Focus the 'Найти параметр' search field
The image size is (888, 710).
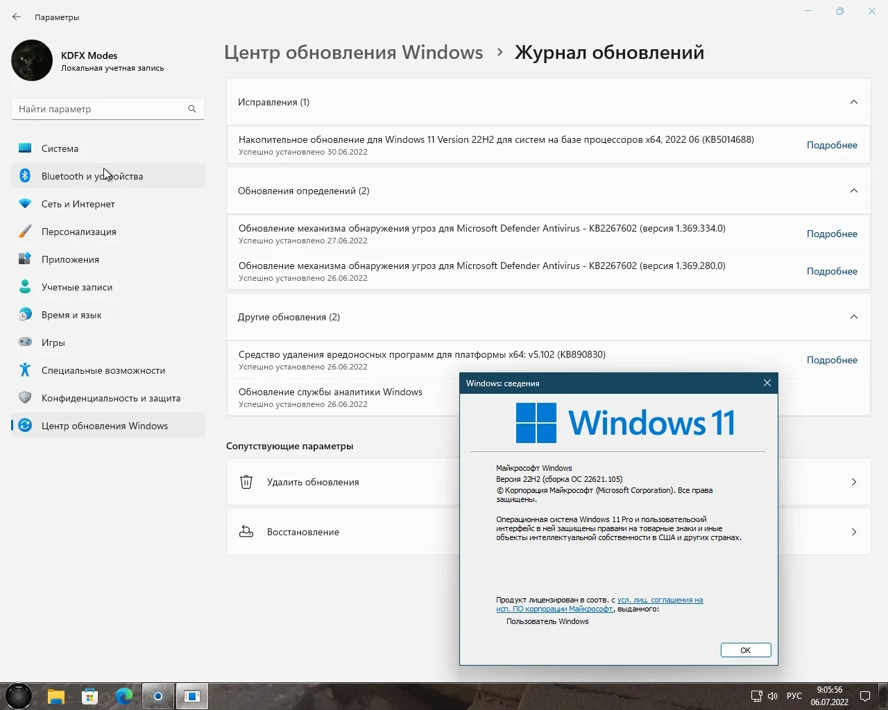(x=108, y=109)
